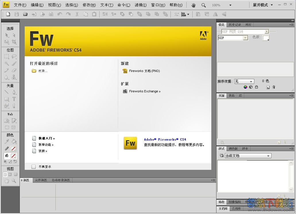The image size is (296, 214).
Task: Choose the Rubber Stamp tool
Action: [14, 77]
